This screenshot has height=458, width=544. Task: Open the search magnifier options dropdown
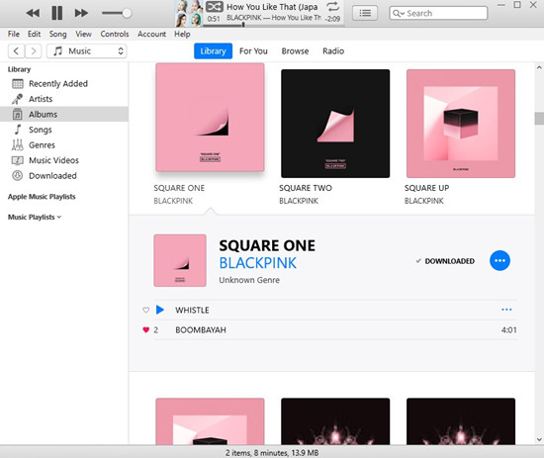[x=398, y=13]
